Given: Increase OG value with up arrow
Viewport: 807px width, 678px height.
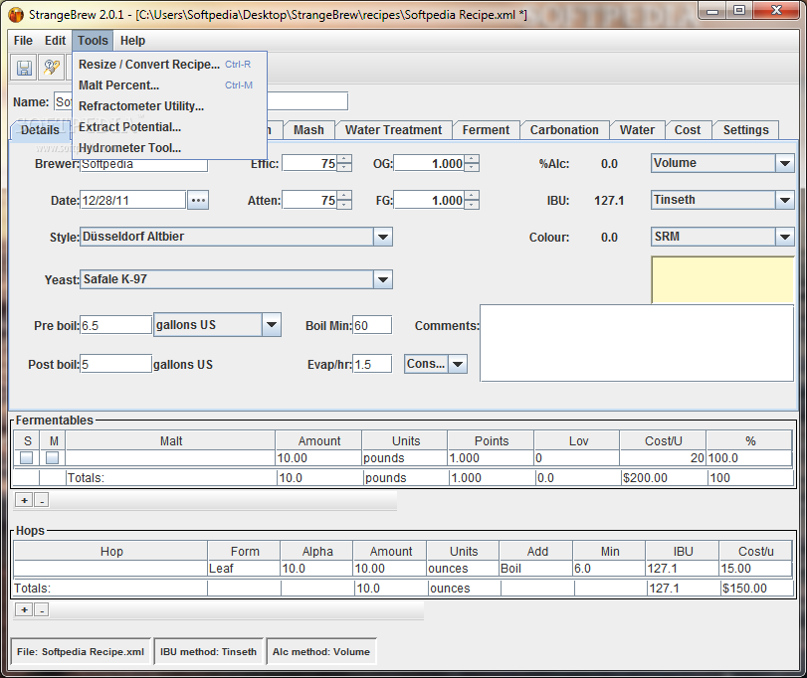Looking at the screenshot, I should coord(472,159).
